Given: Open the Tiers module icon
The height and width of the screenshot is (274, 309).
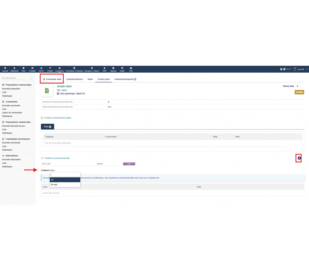Looking at the screenshot, I should (23, 69).
